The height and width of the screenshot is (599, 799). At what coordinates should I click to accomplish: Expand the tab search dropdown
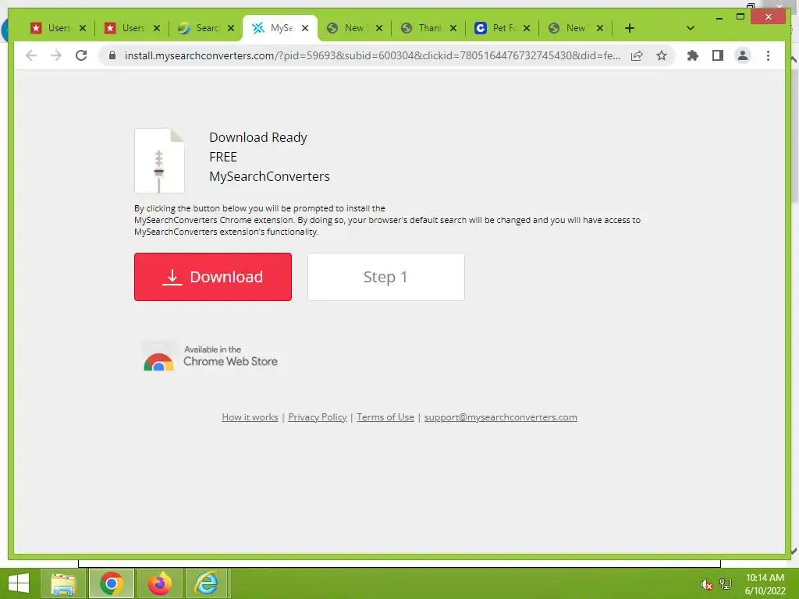[x=690, y=28]
